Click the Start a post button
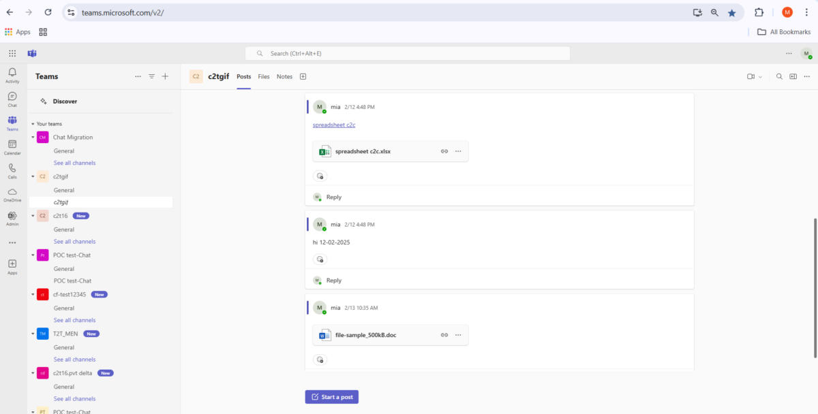818x414 pixels. pos(331,396)
